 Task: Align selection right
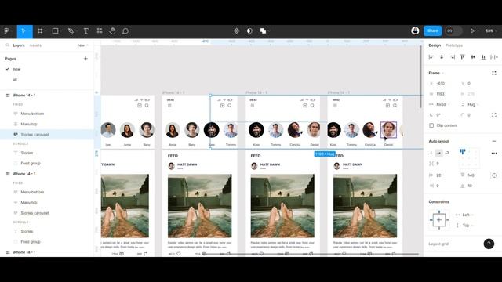tap(452, 57)
